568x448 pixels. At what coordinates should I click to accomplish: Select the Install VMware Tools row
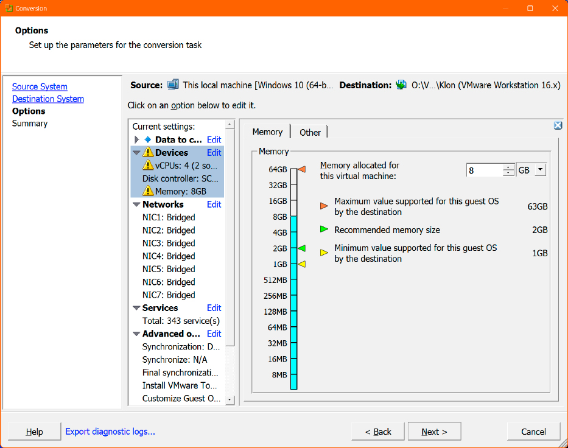click(x=180, y=386)
